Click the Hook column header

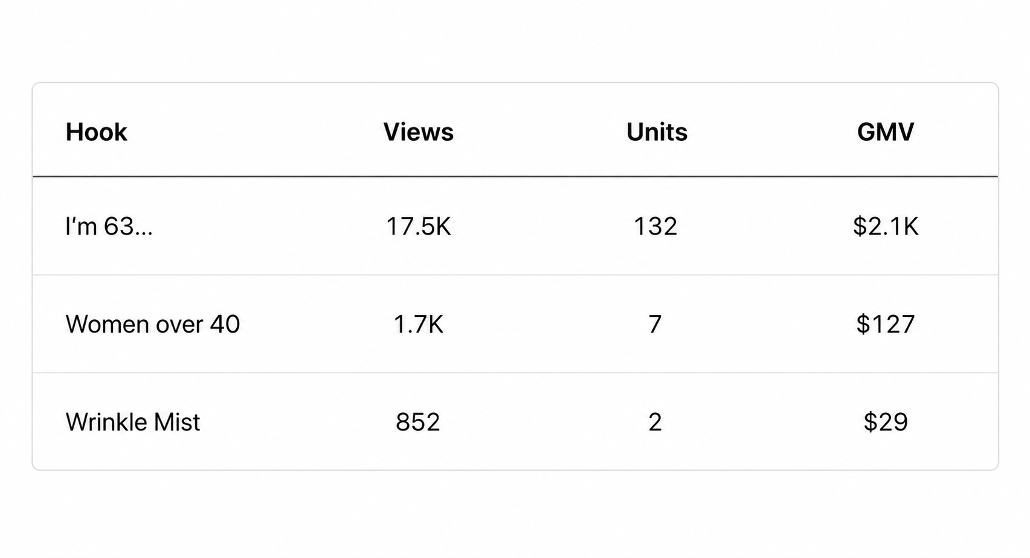pos(96,132)
